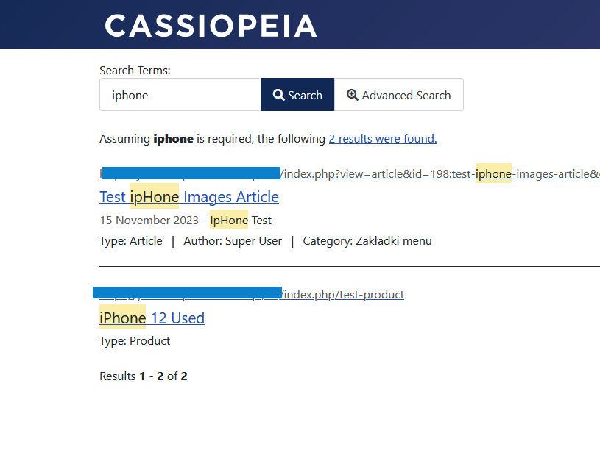Click the CASSIOPEIA site logo
Viewport: 600px width, 469px height.
[211, 25]
